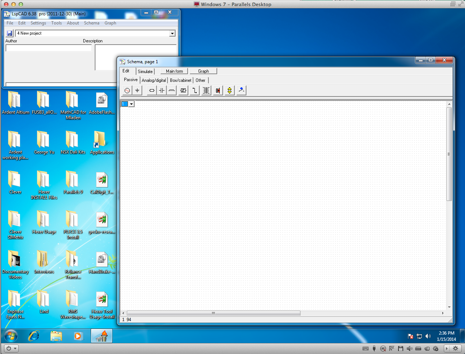This screenshot has height=354, width=465.
Task: Add a resistor component
Action: tap(152, 90)
